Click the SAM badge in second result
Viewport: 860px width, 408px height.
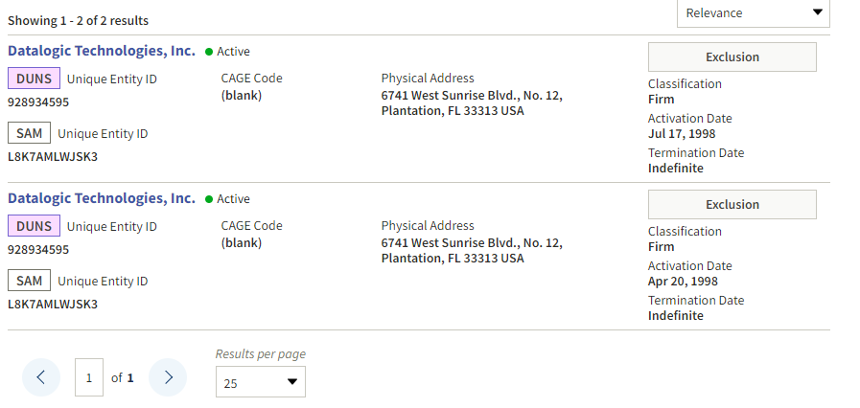pos(30,281)
